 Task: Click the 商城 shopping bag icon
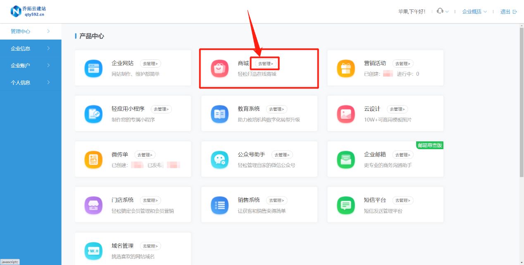coord(219,68)
